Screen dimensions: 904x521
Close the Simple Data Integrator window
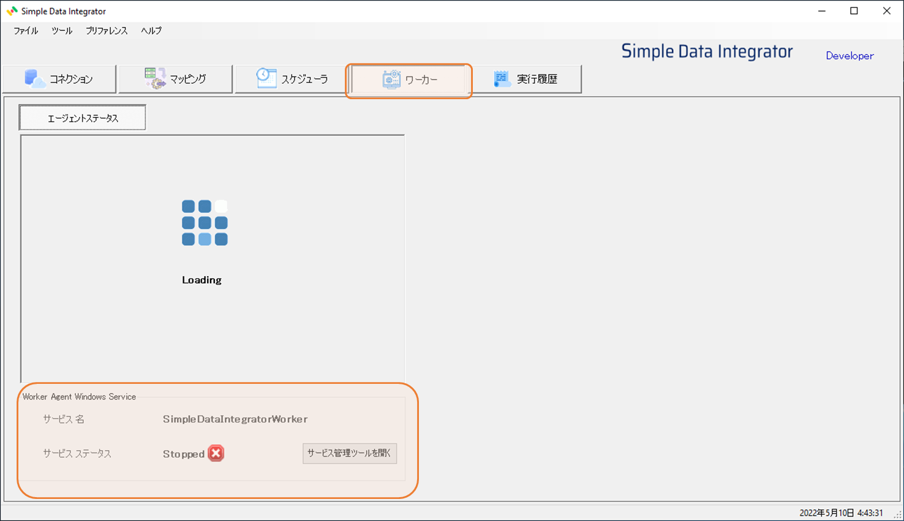(886, 11)
